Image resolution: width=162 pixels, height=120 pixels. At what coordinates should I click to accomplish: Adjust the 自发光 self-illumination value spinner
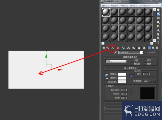click(149, 74)
